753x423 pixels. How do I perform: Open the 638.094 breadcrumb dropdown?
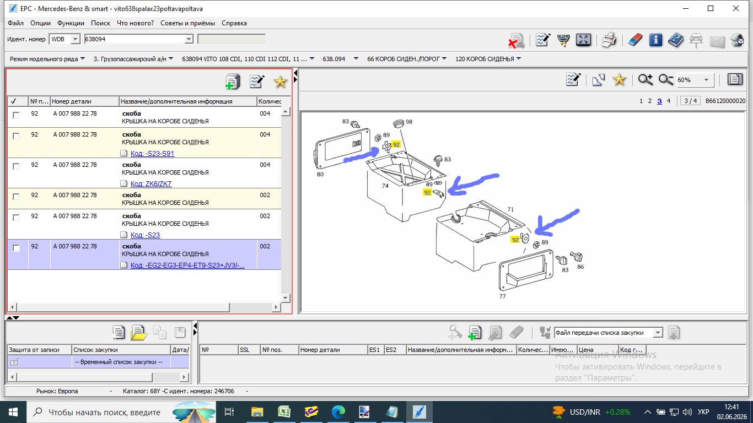(340, 58)
